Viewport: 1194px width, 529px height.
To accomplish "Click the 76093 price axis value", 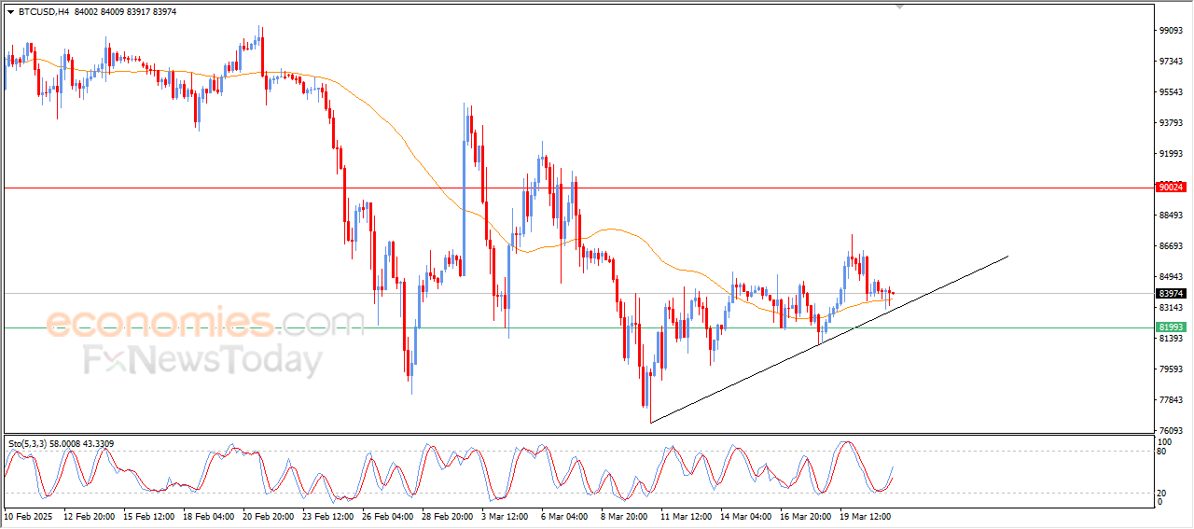I will click(1171, 431).
